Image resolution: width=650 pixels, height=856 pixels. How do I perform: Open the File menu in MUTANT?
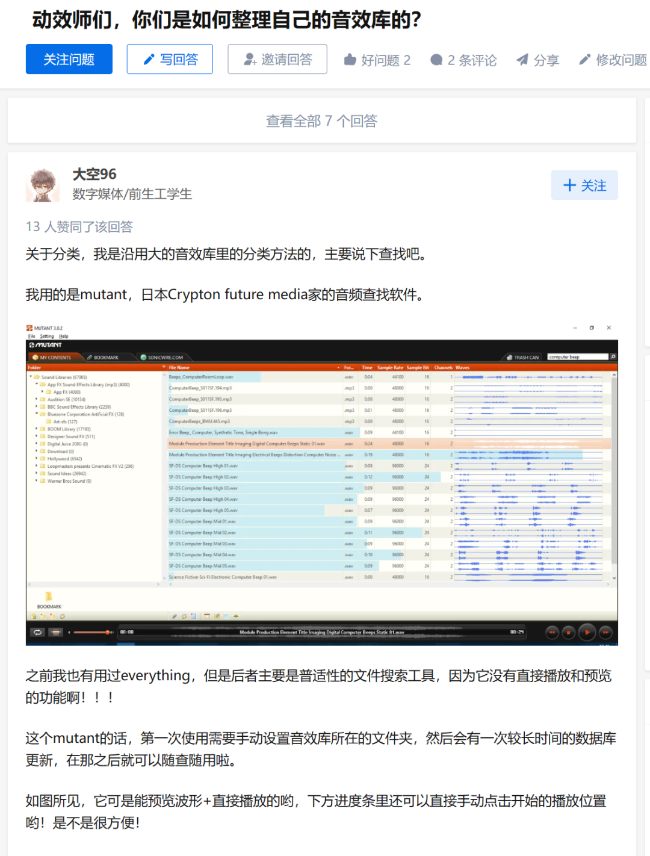[x=31, y=336]
